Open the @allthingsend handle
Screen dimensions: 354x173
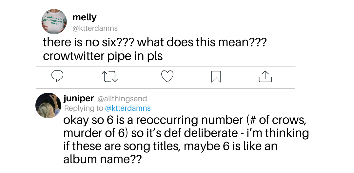122,99
